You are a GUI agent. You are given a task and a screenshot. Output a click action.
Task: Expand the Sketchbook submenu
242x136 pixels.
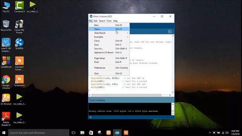tap(109, 33)
